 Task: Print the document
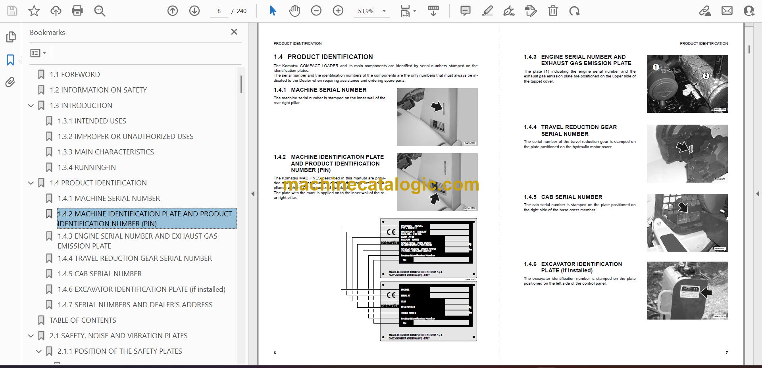pyautogui.click(x=77, y=11)
